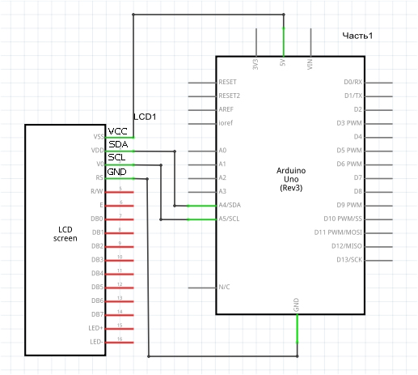Viewport: 418px width, 375px height.
Task: Click the SDA text label
Action: tap(118, 144)
